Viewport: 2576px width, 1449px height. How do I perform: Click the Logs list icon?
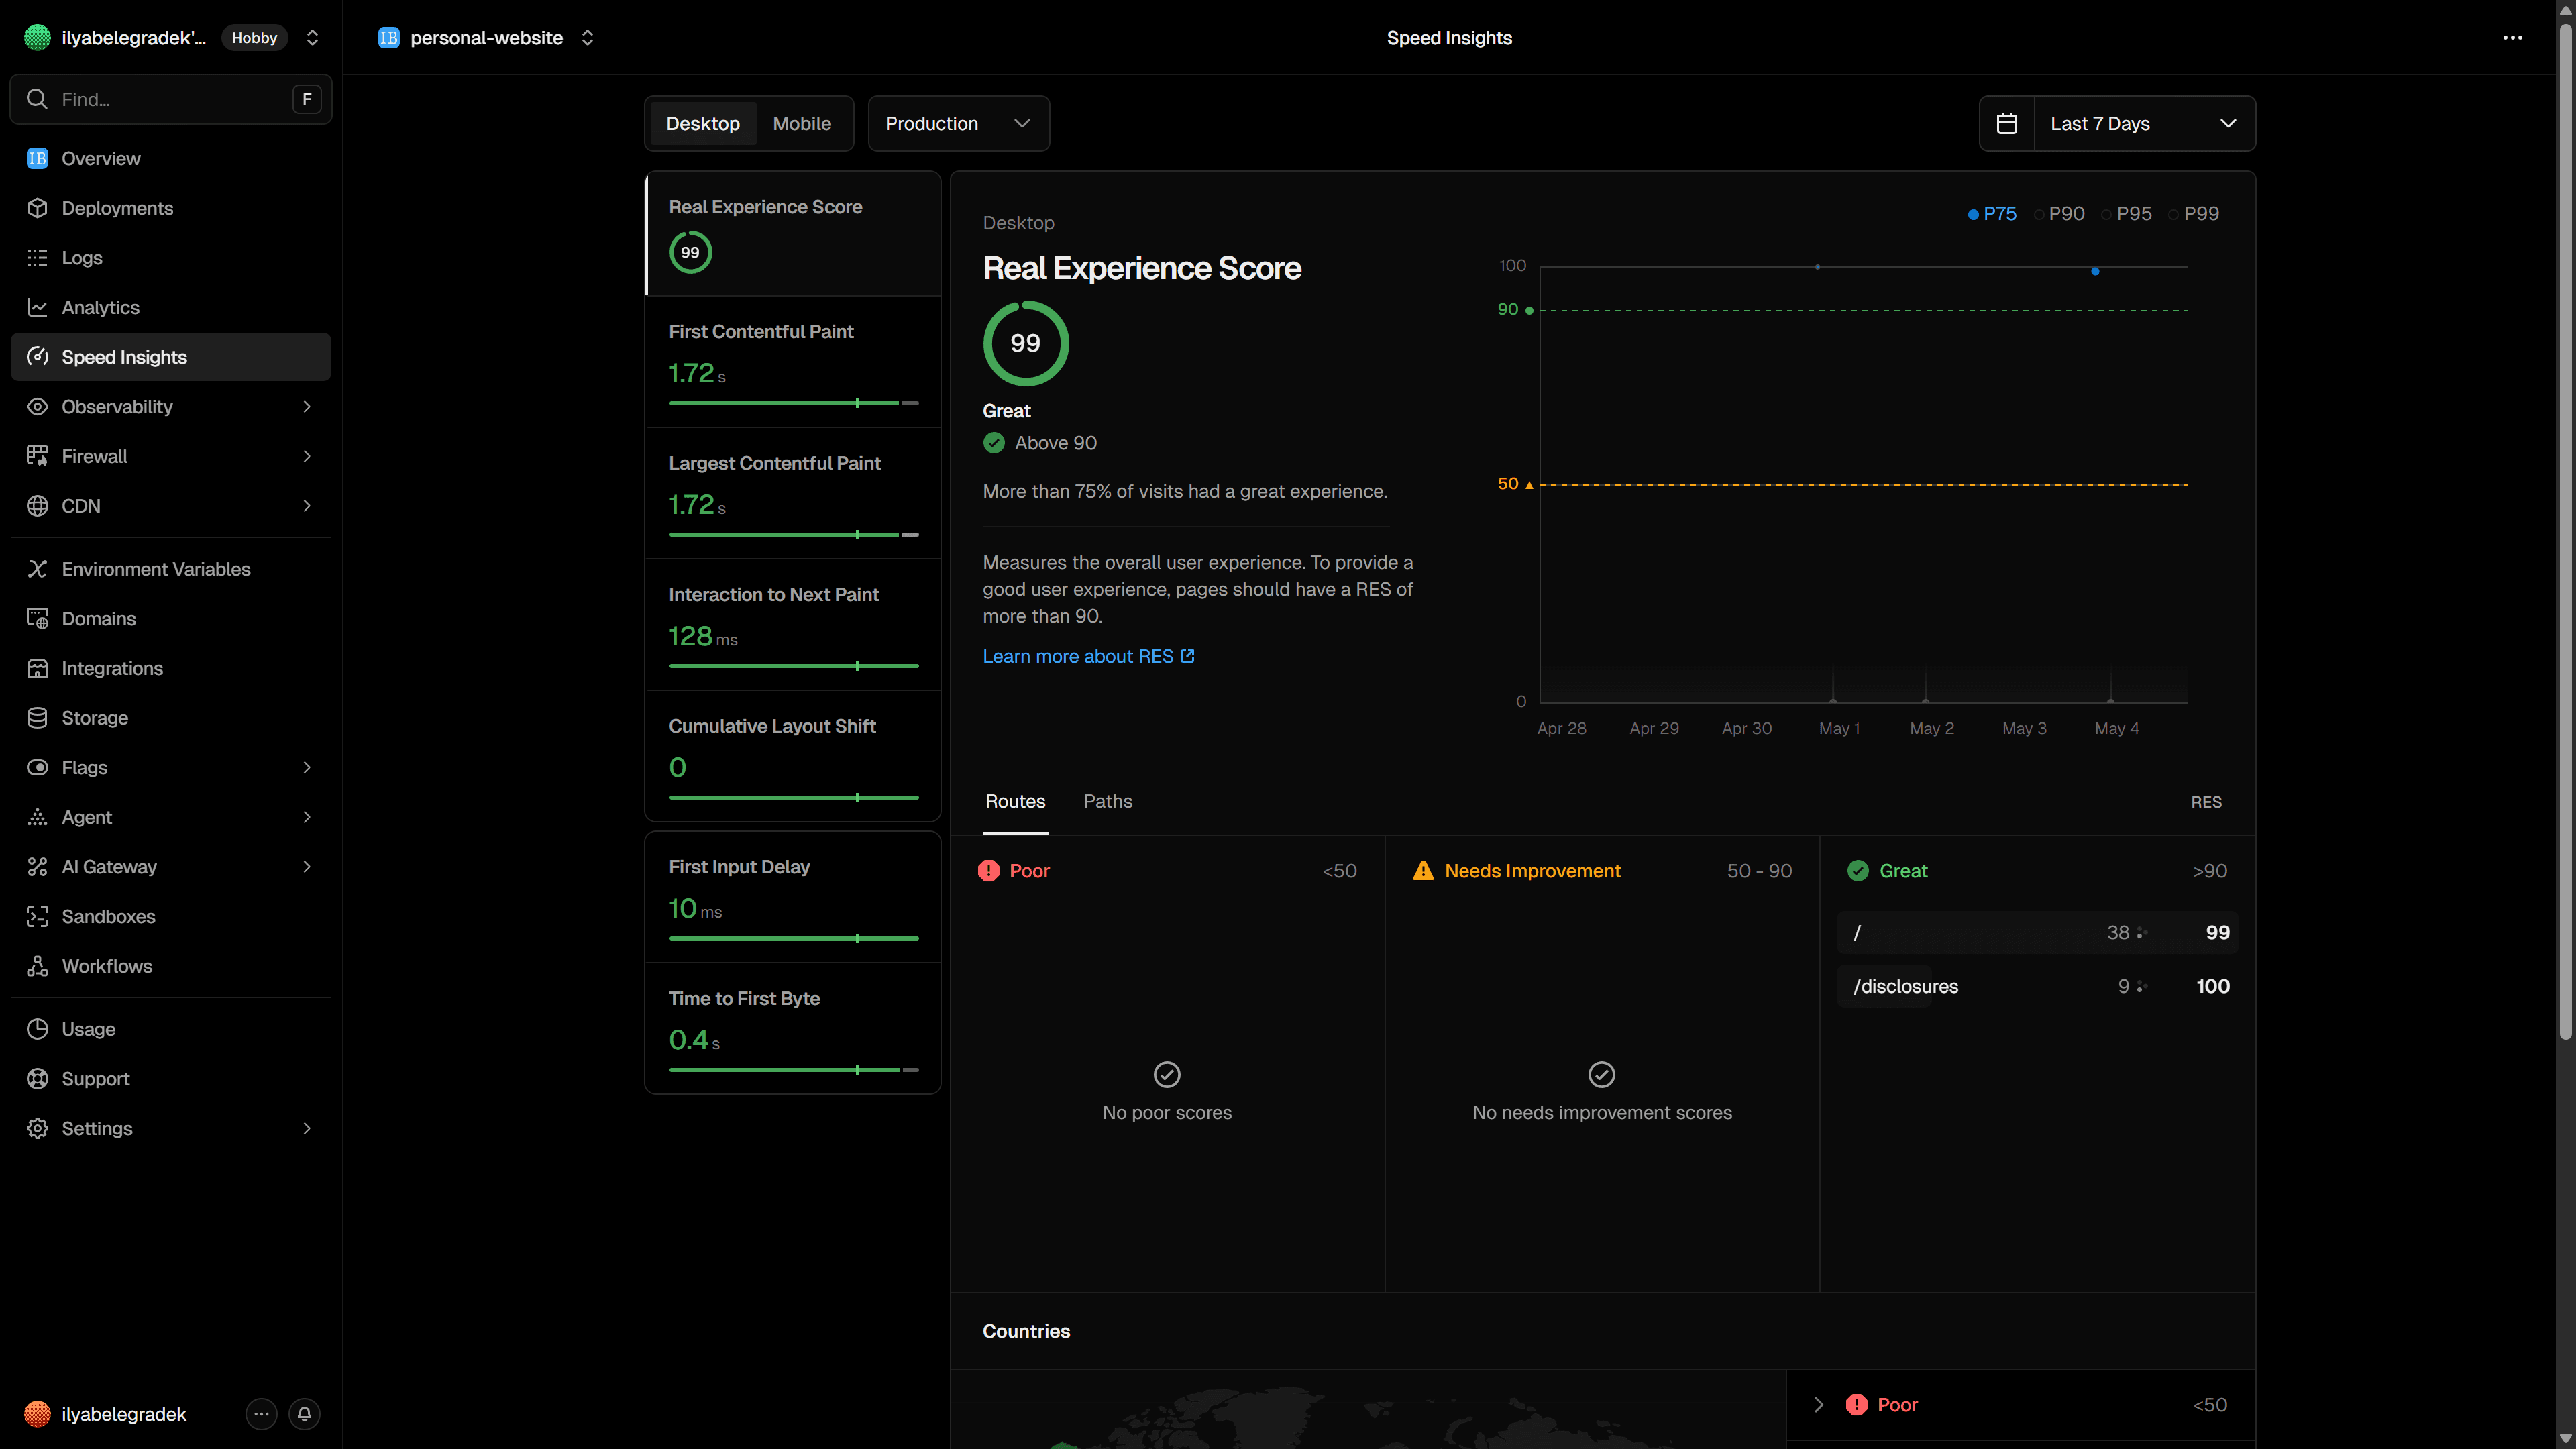(37, 257)
